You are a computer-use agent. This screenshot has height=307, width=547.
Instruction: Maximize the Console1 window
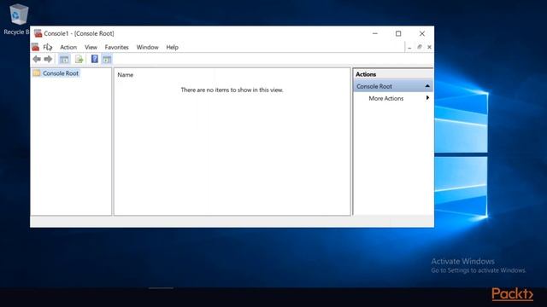[x=398, y=33]
